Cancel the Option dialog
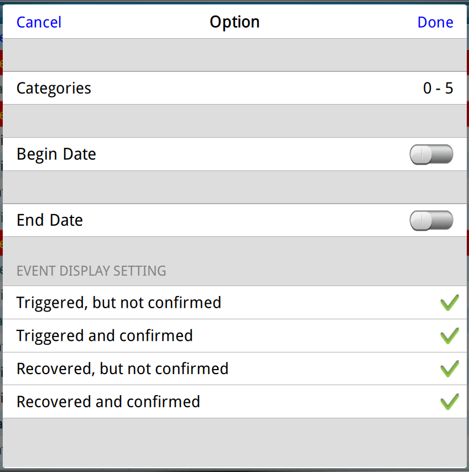Screen dimensions: 469x472 pos(39,22)
